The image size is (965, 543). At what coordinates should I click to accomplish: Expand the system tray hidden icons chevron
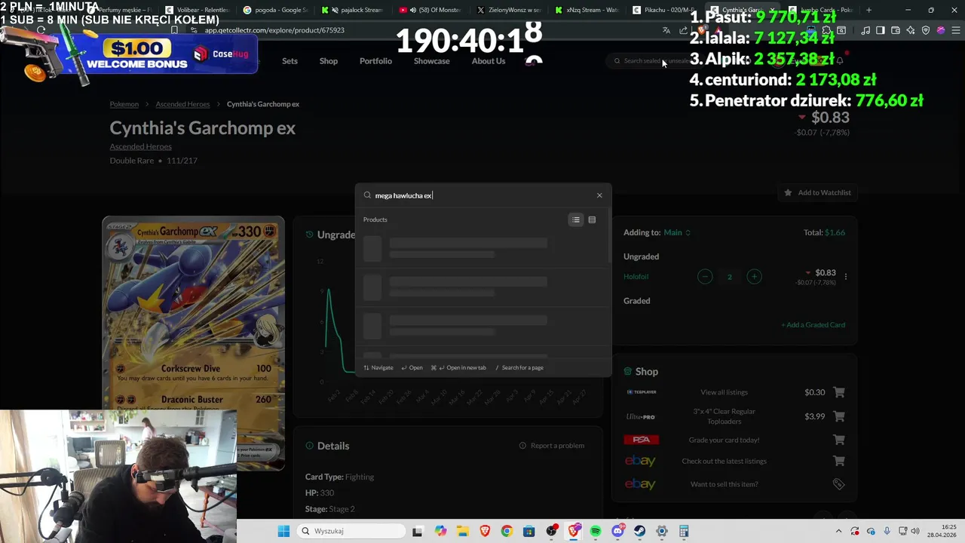(838, 531)
